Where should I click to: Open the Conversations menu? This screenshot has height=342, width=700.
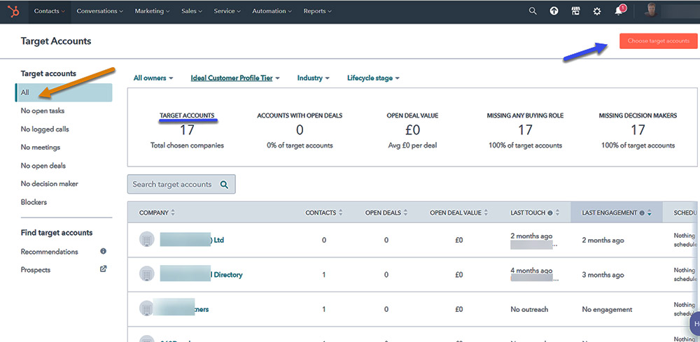(x=99, y=11)
